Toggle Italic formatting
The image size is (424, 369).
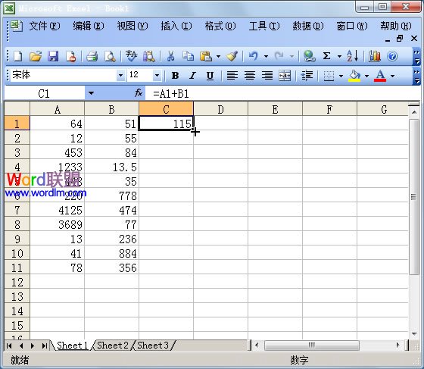(x=192, y=76)
